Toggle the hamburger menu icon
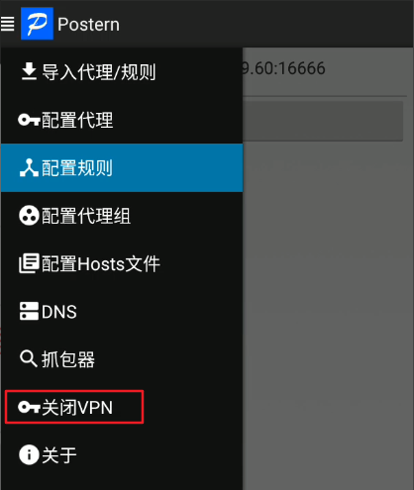The image size is (414, 490). (x=7, y=24)
